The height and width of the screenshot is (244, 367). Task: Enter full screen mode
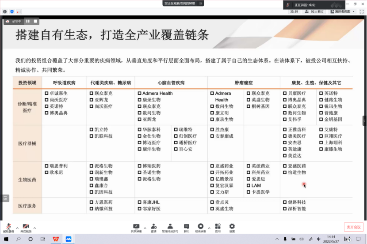coord(362,11)
